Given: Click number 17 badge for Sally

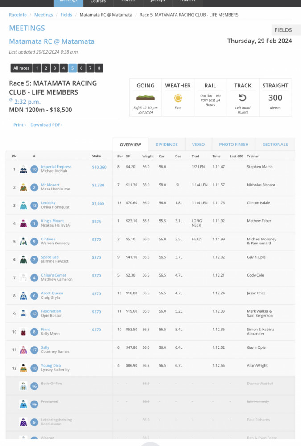Looking at the screenshot, I should [x=34, y=350].
